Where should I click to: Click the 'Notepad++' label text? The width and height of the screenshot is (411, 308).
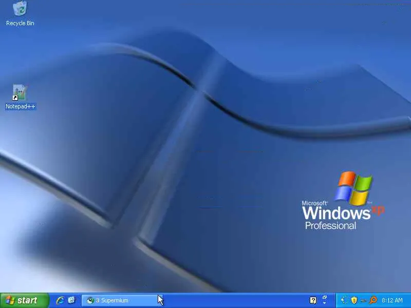(x=20, y=106)
